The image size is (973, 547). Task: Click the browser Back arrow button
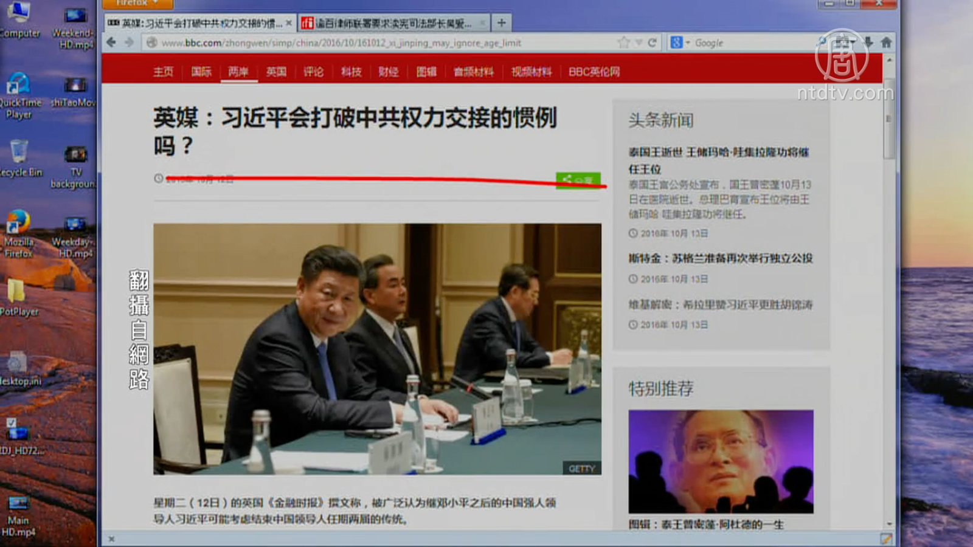[111, 43]
